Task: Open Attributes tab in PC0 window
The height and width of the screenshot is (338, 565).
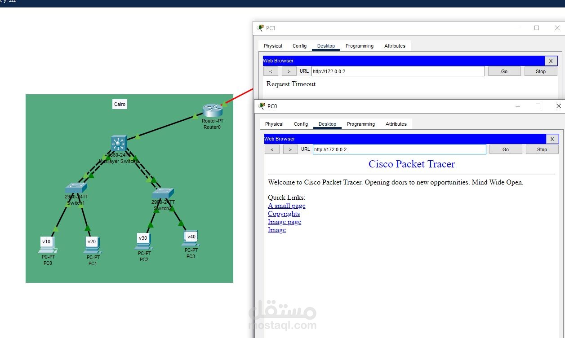Action: (396, 124)
